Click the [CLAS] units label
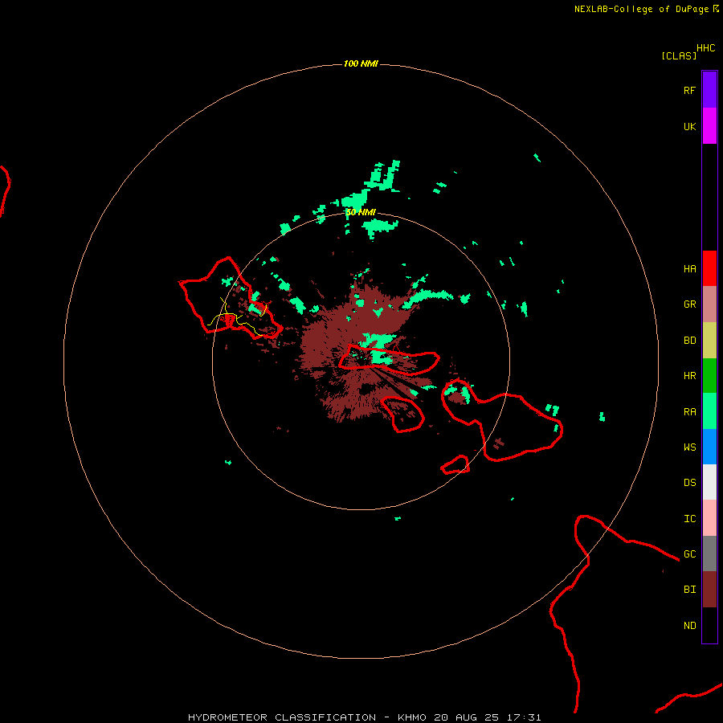 [679, 55]
